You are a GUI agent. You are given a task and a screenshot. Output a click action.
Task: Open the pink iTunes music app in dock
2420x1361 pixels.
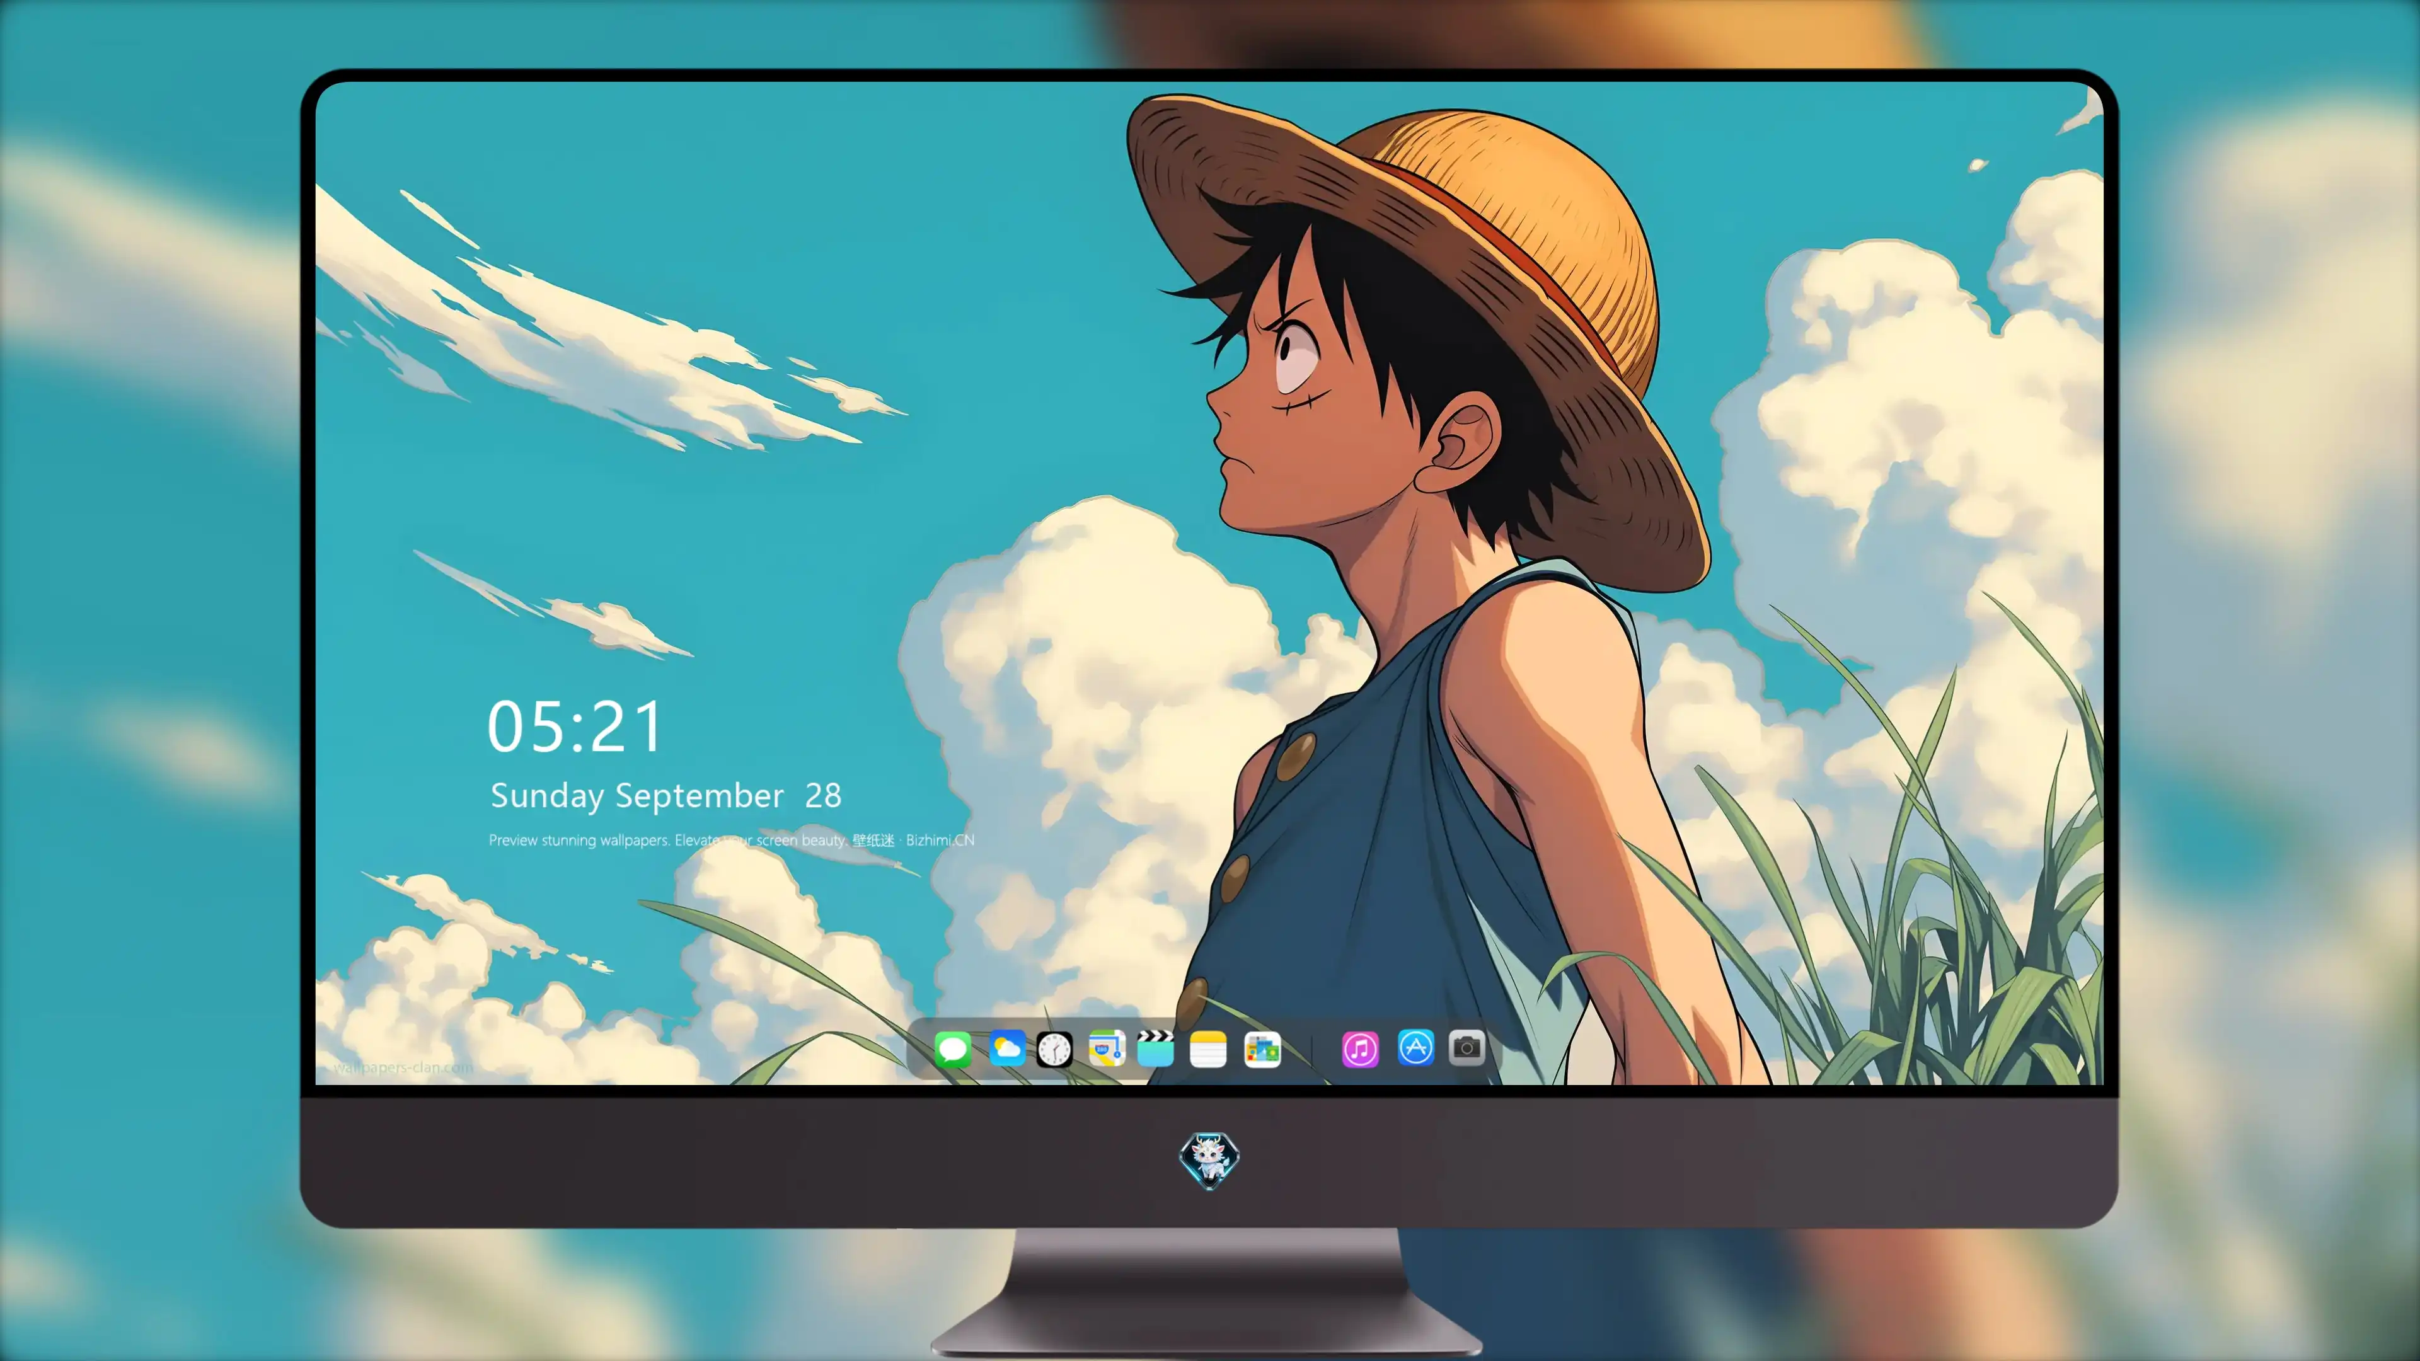pyautogui.click(x=1361, y=1049)
